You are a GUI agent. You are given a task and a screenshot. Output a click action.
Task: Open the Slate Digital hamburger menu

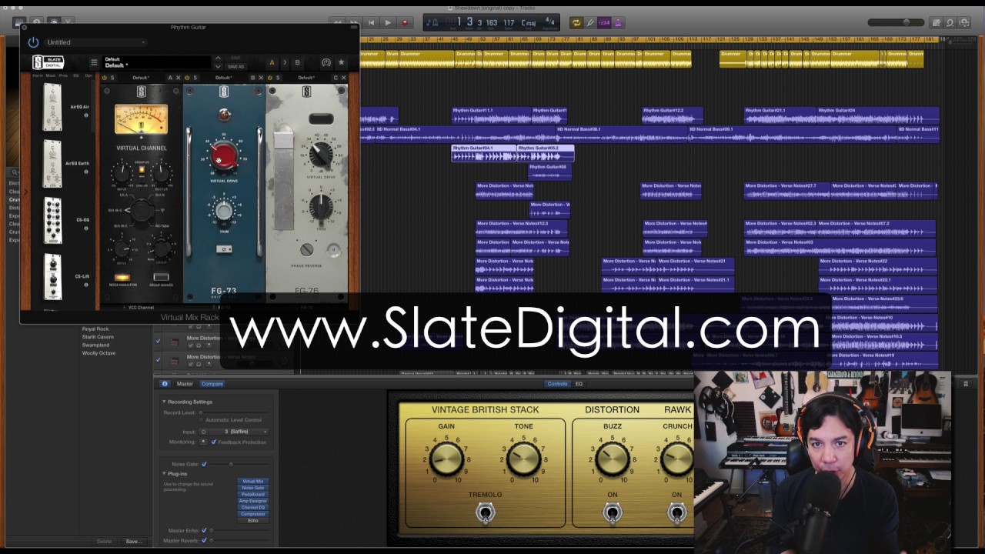[x=94, y=63]
